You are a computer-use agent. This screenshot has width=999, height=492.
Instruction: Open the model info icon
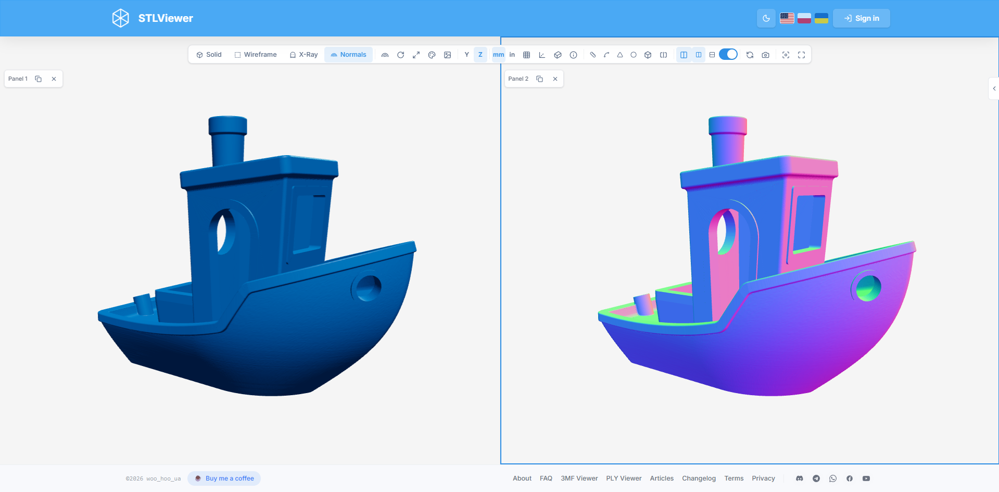(x=573, y=55)
